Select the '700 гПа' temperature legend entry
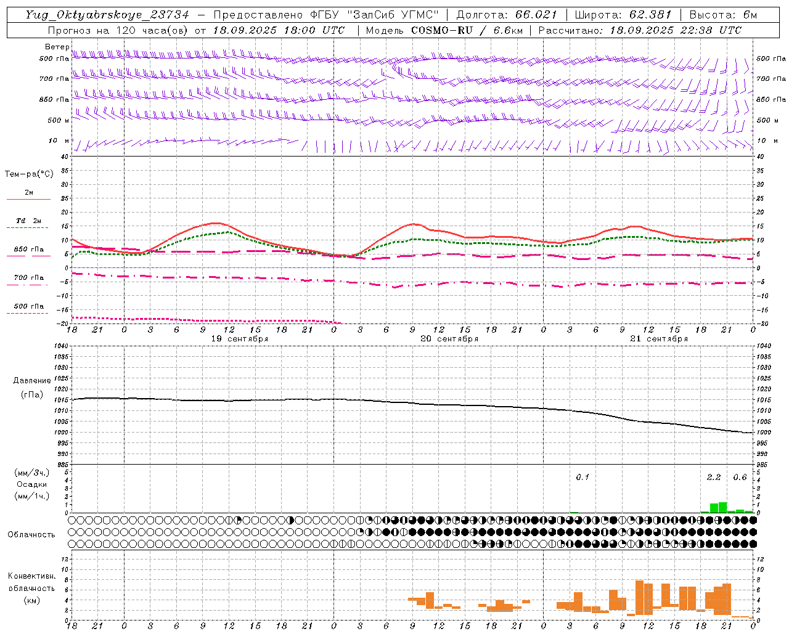Viewport: 789px width, 631px height. [x=29, y=277]
